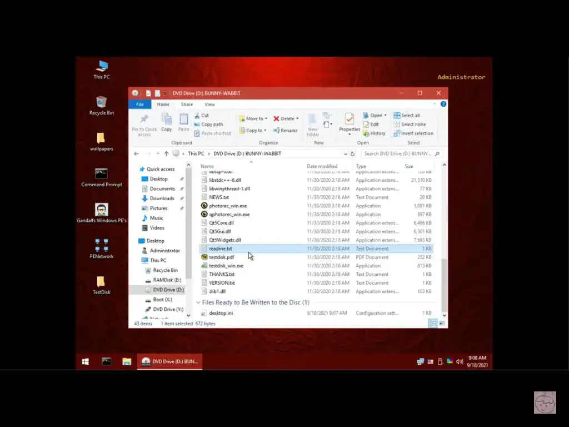
Task: Click Pin to Quick access ribbon icon
Action: click(x=144, y=125)
